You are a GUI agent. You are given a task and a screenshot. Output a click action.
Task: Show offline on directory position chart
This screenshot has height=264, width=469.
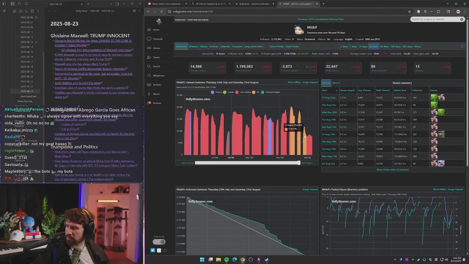(x=439, y=190)
